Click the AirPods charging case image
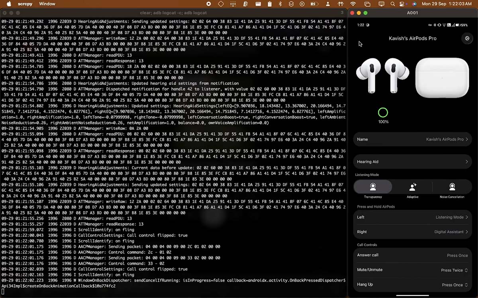Image resolution: width=478 pixels, height=298 pixels. tap(442, 77)
